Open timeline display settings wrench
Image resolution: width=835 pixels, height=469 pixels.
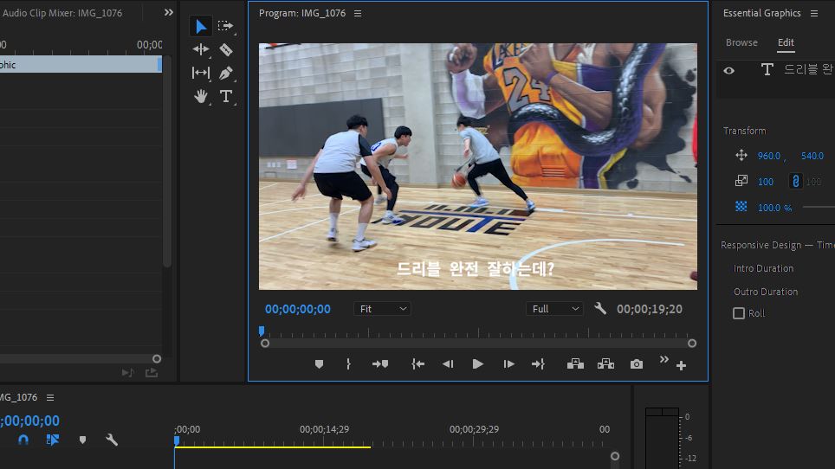point(111,440)
